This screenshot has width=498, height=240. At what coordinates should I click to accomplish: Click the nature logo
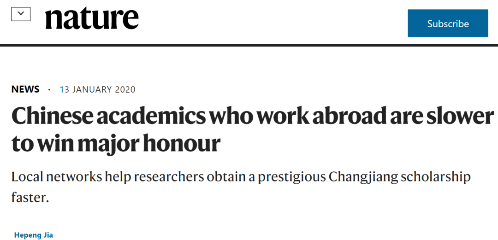[92, 18]
